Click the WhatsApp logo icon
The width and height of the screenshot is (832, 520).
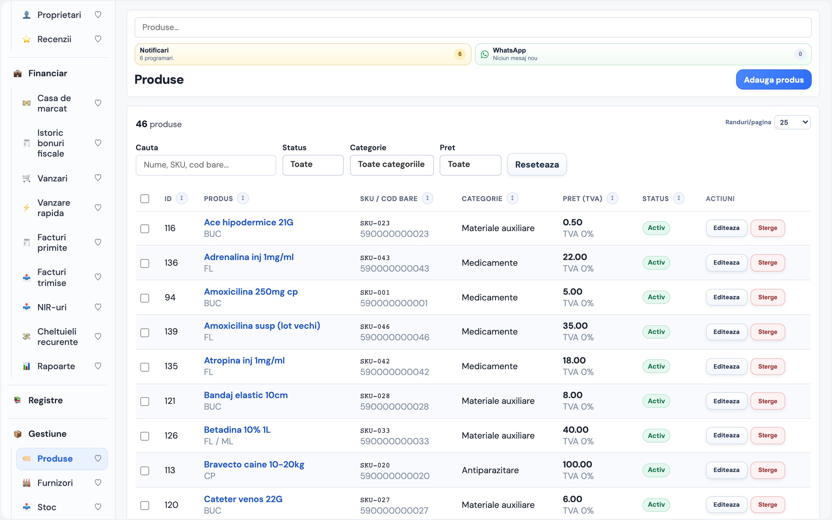[x=485, y=54]
